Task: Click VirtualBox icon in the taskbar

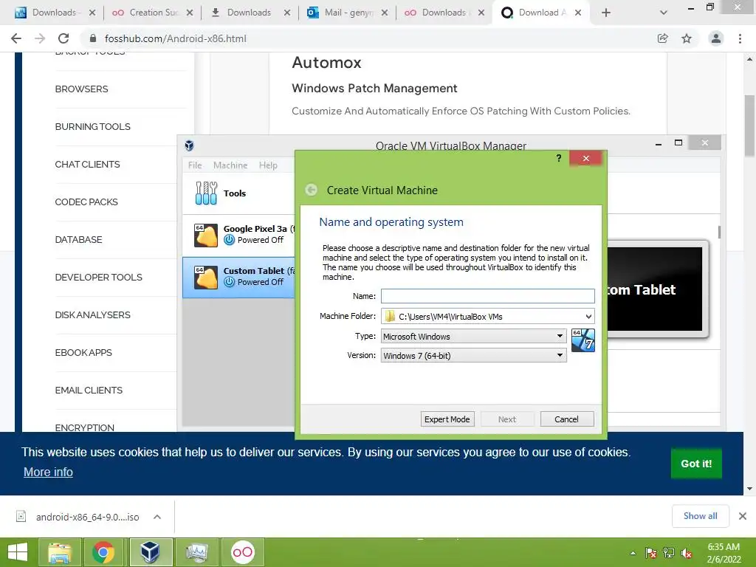Action: [x=151, y=552]
